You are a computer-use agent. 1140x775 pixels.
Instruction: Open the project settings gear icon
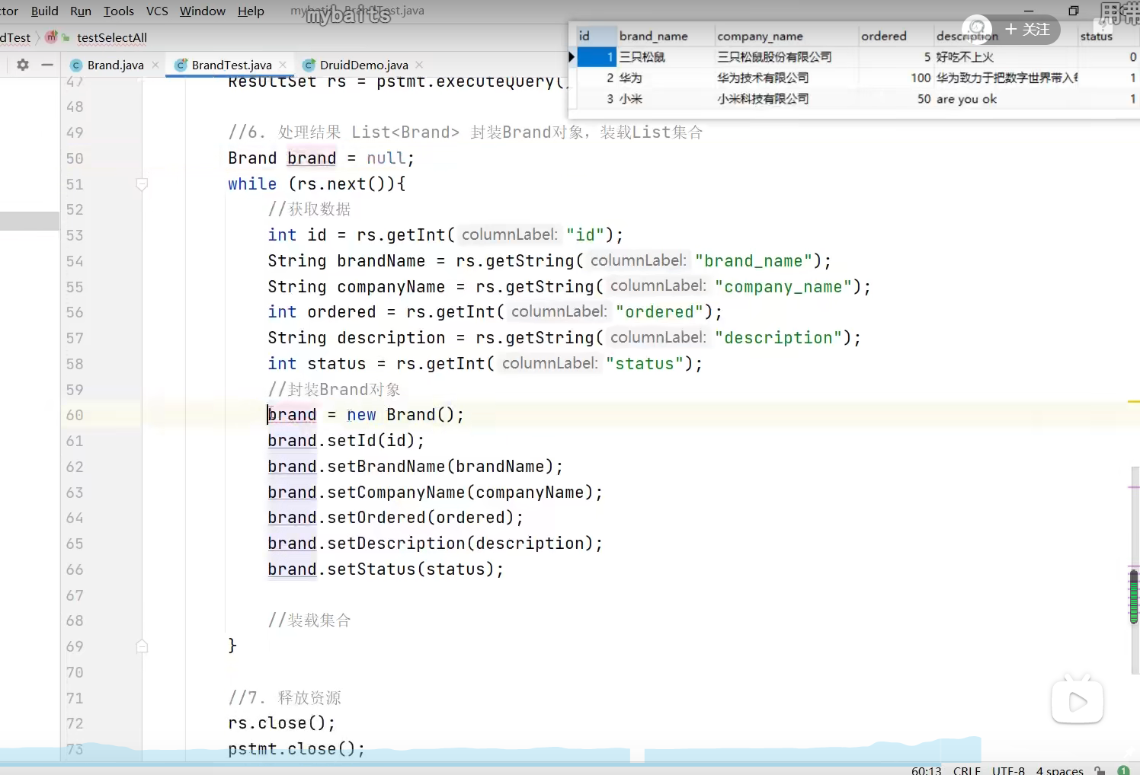23,65
